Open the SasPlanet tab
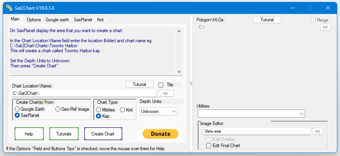 tap(82, 20)
